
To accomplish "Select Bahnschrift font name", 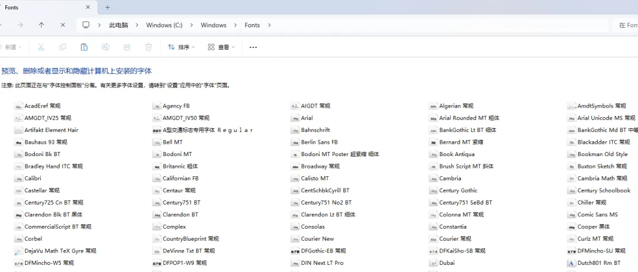I will [315, 130].
